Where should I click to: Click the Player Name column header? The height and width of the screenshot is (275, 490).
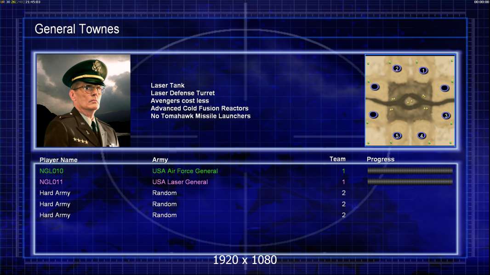(x=58, y=160)
